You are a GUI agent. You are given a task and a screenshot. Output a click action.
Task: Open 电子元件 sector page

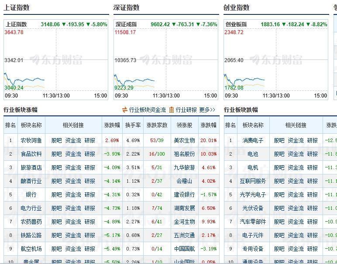pyautogui.click(x=253, y=235)
